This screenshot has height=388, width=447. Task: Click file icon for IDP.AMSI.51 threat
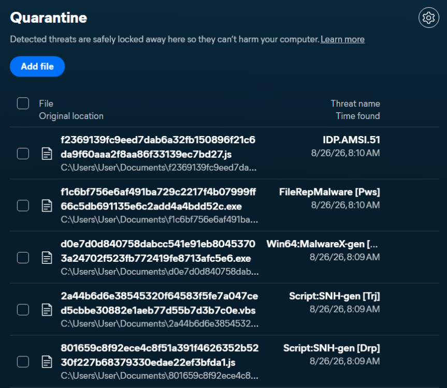click(47, 154)
